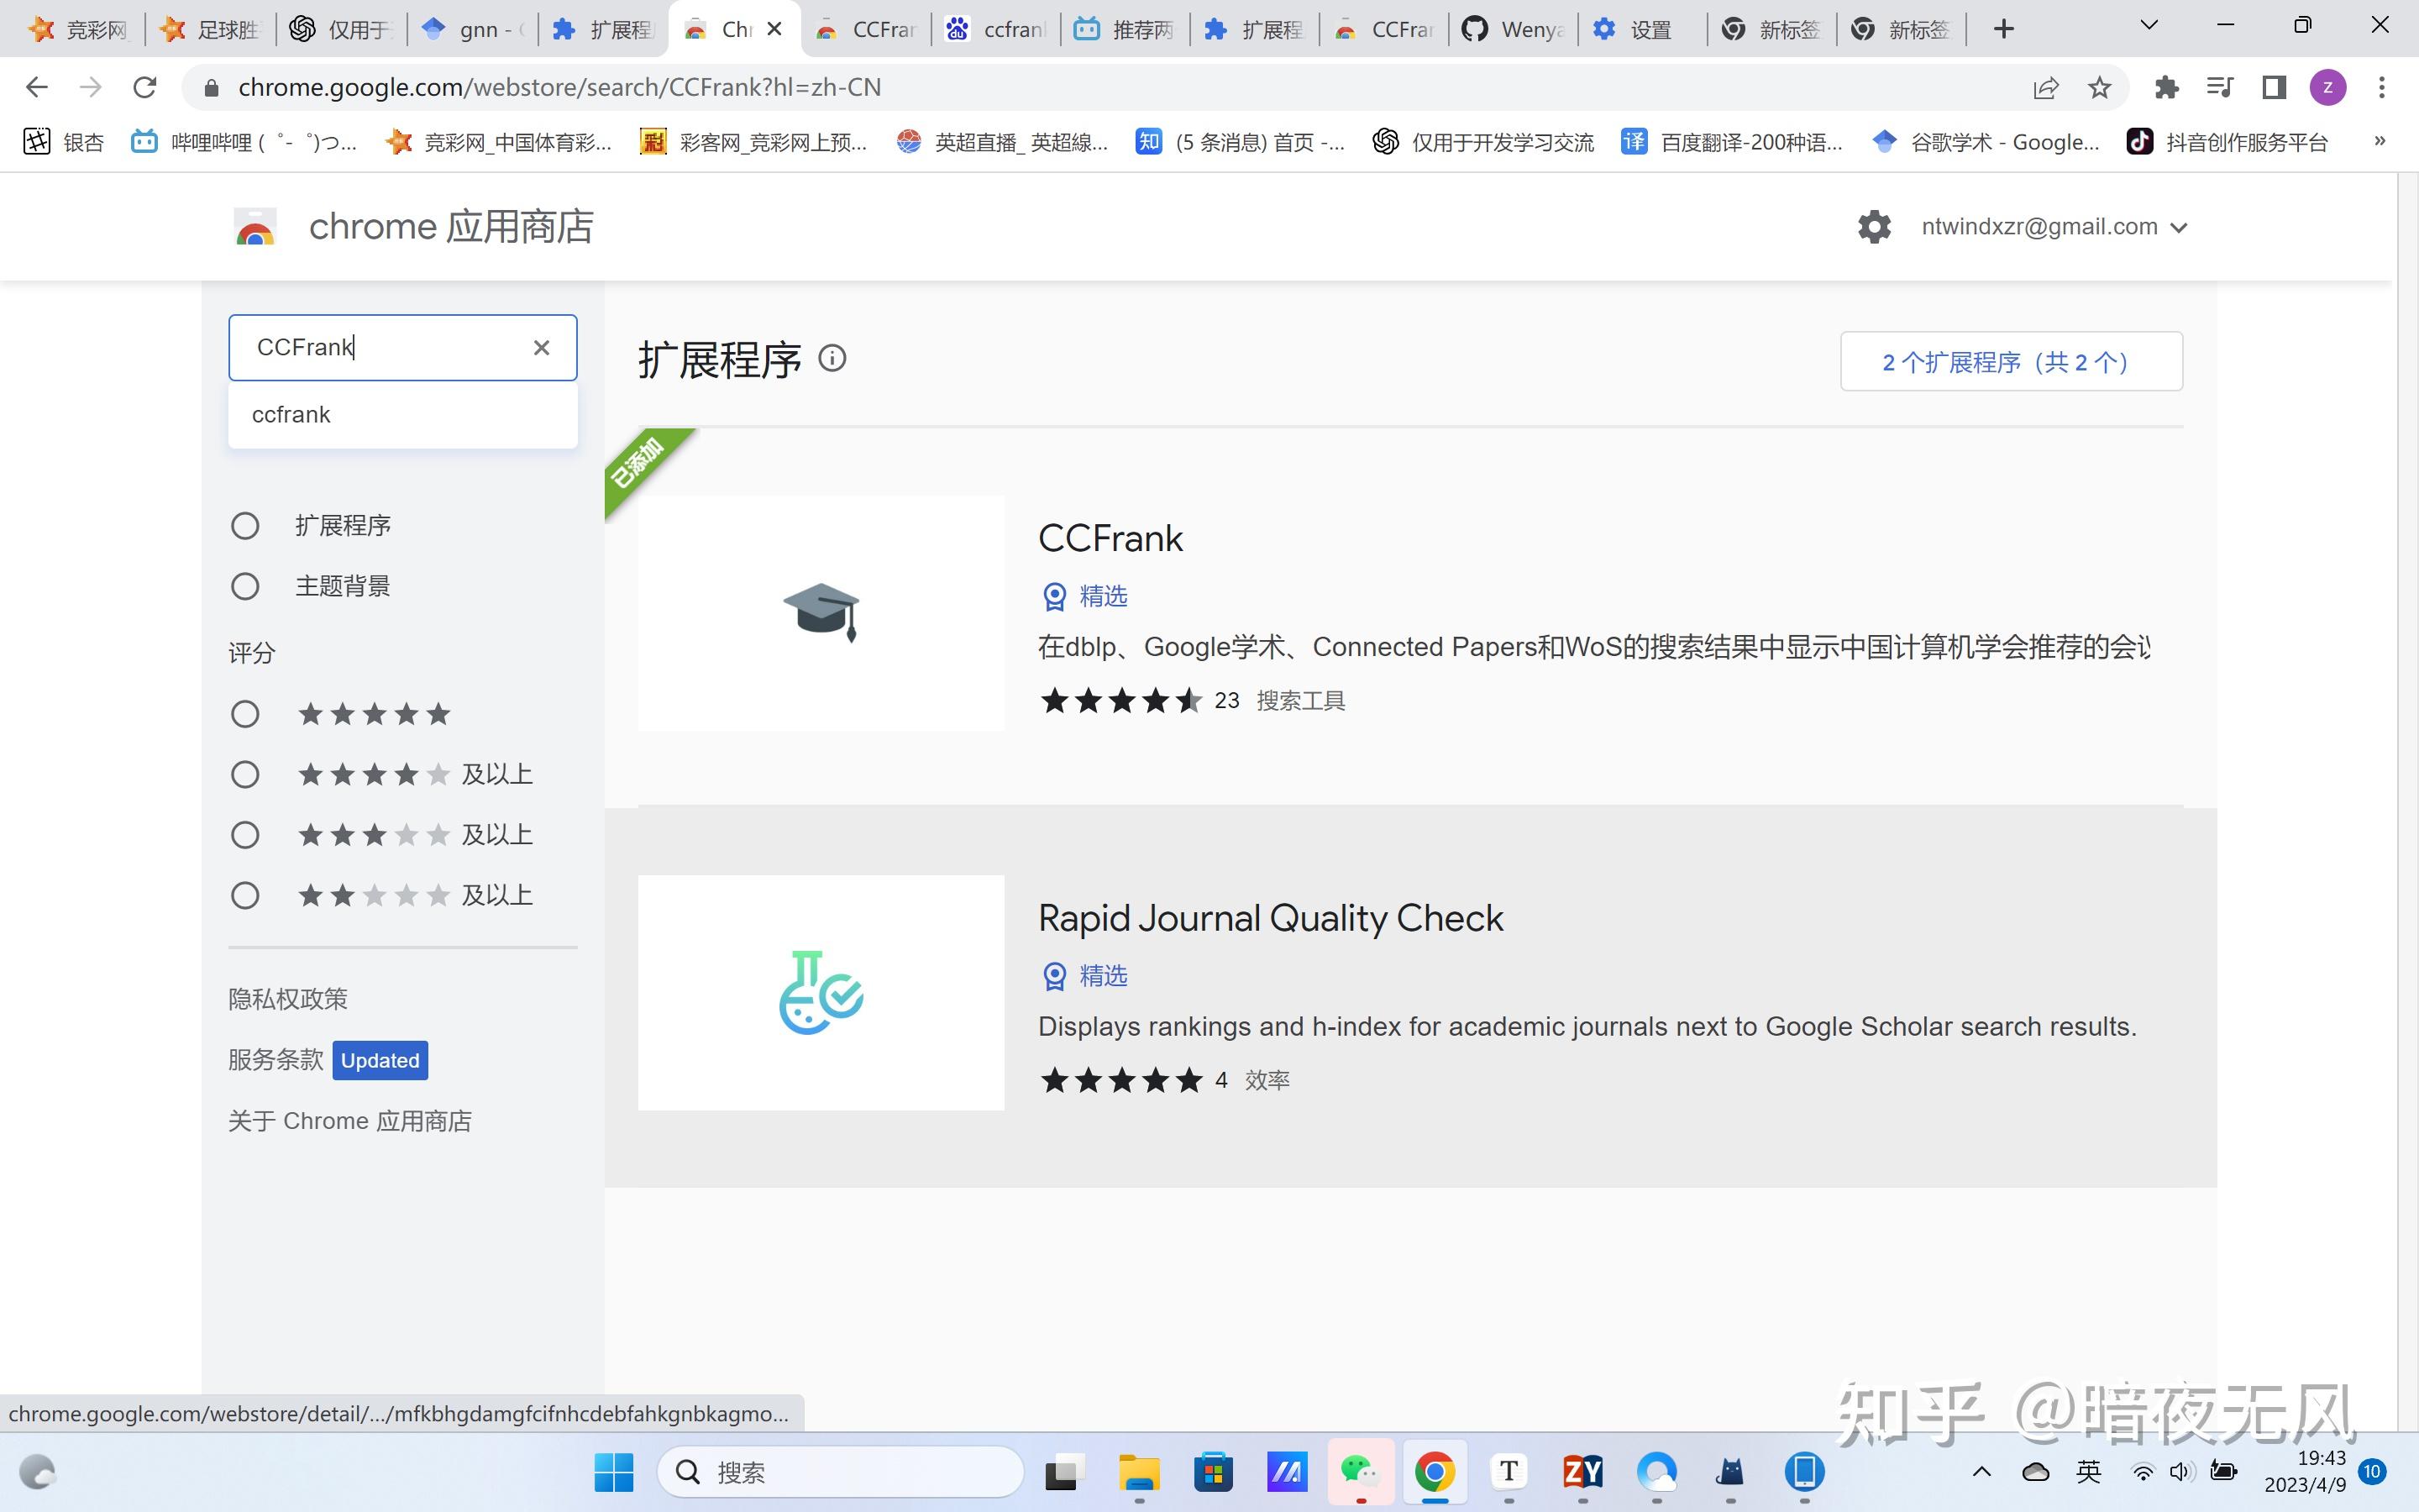Image resolution: width=2419 pixels, height=1512 pixels.
Task: Go back to the previous page
Action: pos(36,88)
